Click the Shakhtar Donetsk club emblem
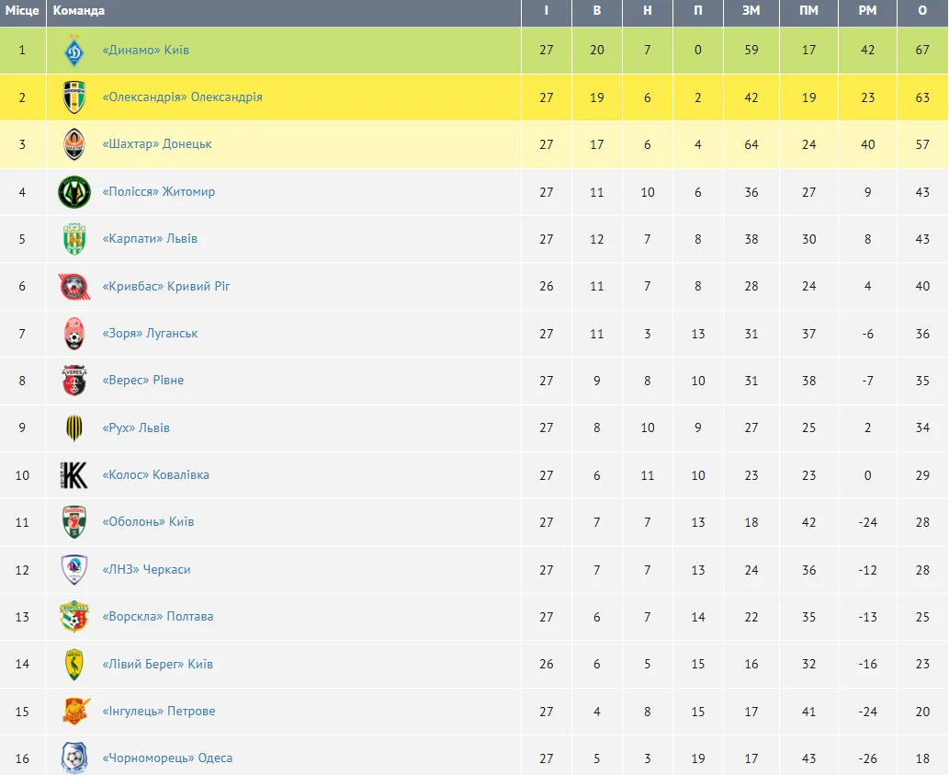949x775 pixels. [73, 144]
